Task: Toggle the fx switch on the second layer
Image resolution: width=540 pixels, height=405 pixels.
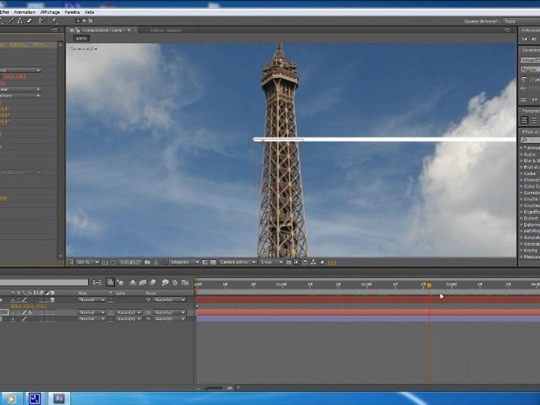Action: click(30, 312)
